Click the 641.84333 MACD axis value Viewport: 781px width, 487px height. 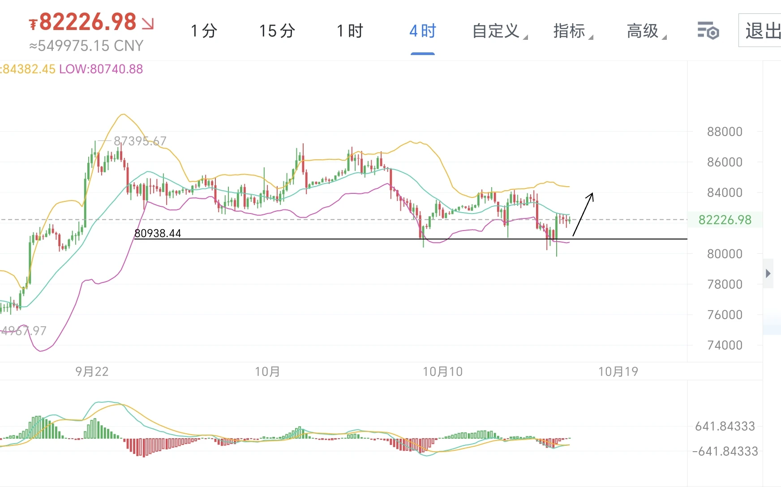725,426
